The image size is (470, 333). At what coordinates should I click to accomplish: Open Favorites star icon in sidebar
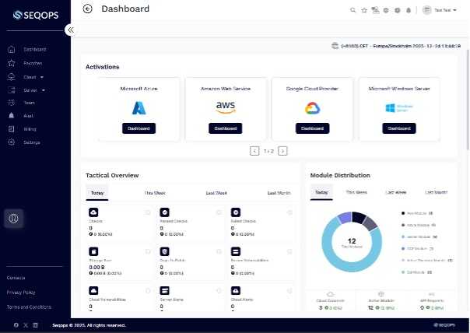pos(12,63)
